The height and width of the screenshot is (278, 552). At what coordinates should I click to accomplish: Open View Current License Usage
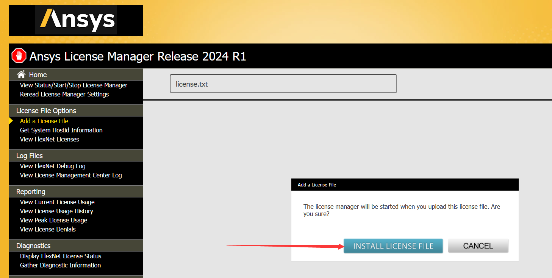57,202
